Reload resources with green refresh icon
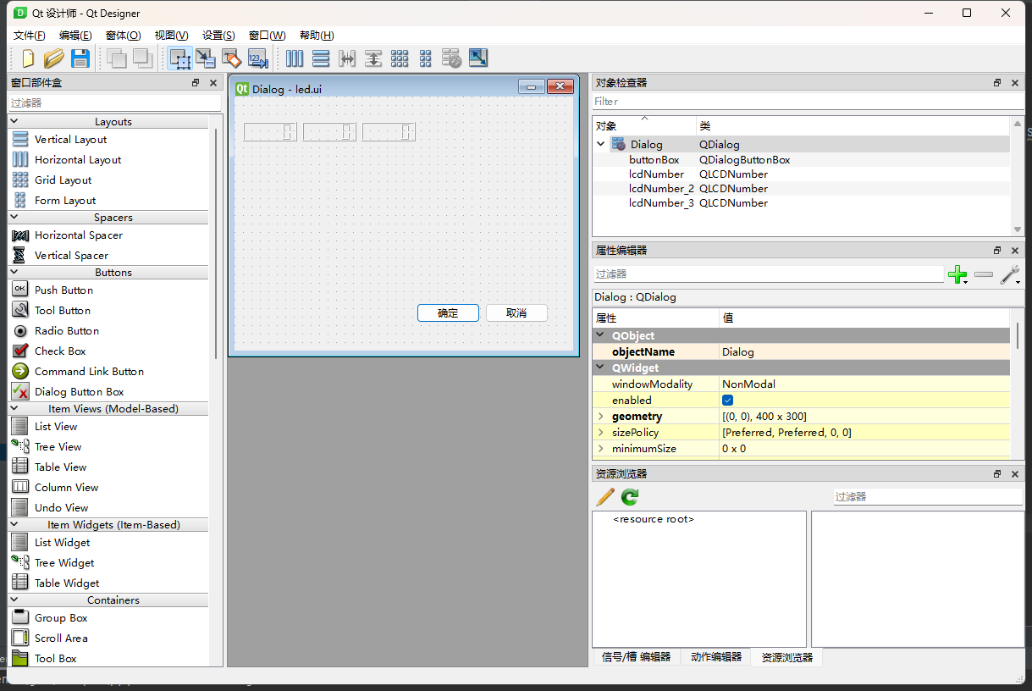The width and height of the screenshot is (1032, 691). click(630, 497)
